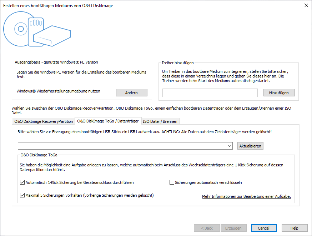This screenshot has width=312, height=236.
Task: Disable automatic 1-Klick Sicherung bei Geräteanschluss checkbox
Action: point(22,182)
